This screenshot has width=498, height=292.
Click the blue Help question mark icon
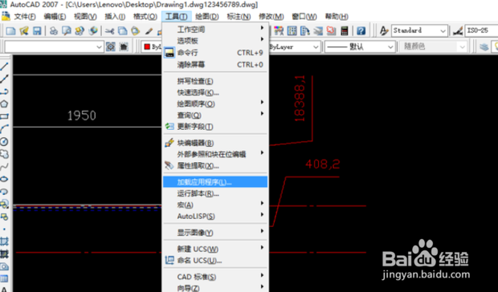point(361,30)
